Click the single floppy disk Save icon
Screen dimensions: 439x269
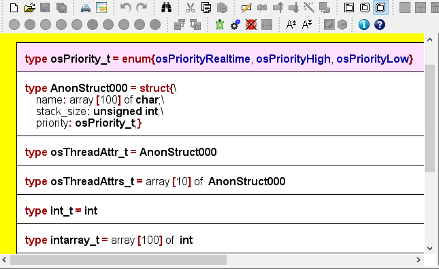[x=45, y=8]
